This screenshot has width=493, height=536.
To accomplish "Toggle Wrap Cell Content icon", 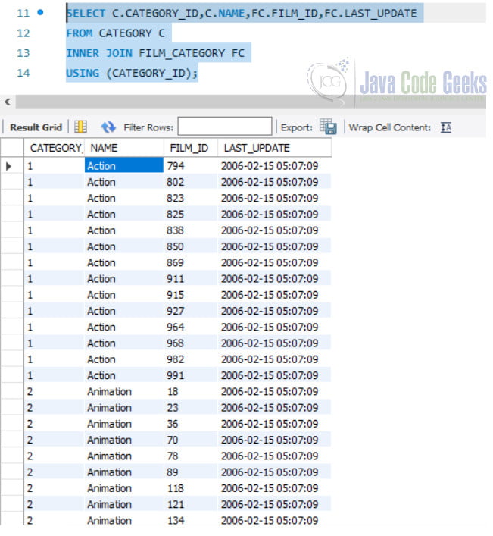I will tap(445, 127).
